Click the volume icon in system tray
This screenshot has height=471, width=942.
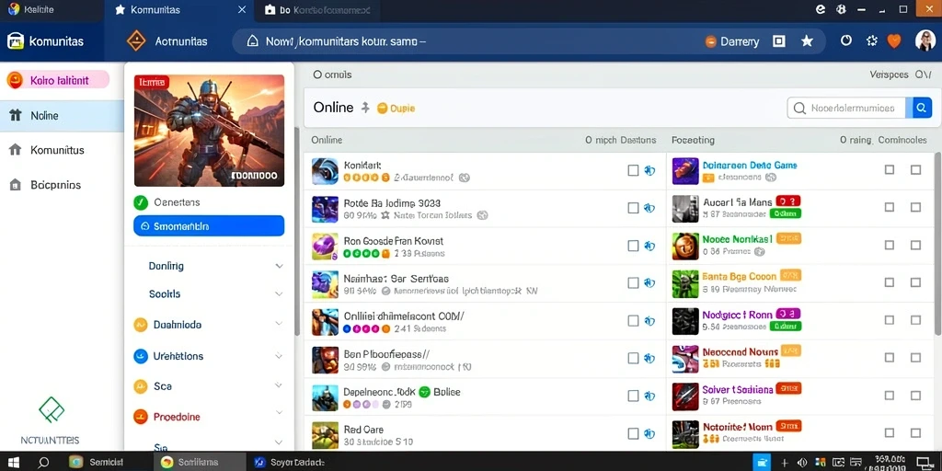pos(801,463)
